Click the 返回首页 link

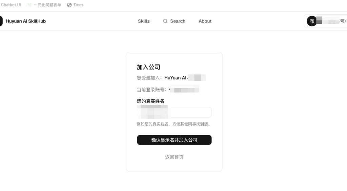pos(174,157)
